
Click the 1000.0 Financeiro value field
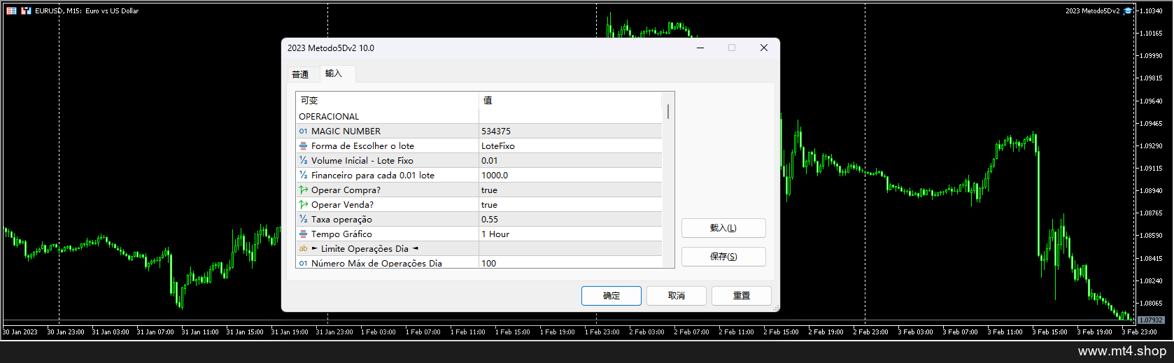pos(570,175)
